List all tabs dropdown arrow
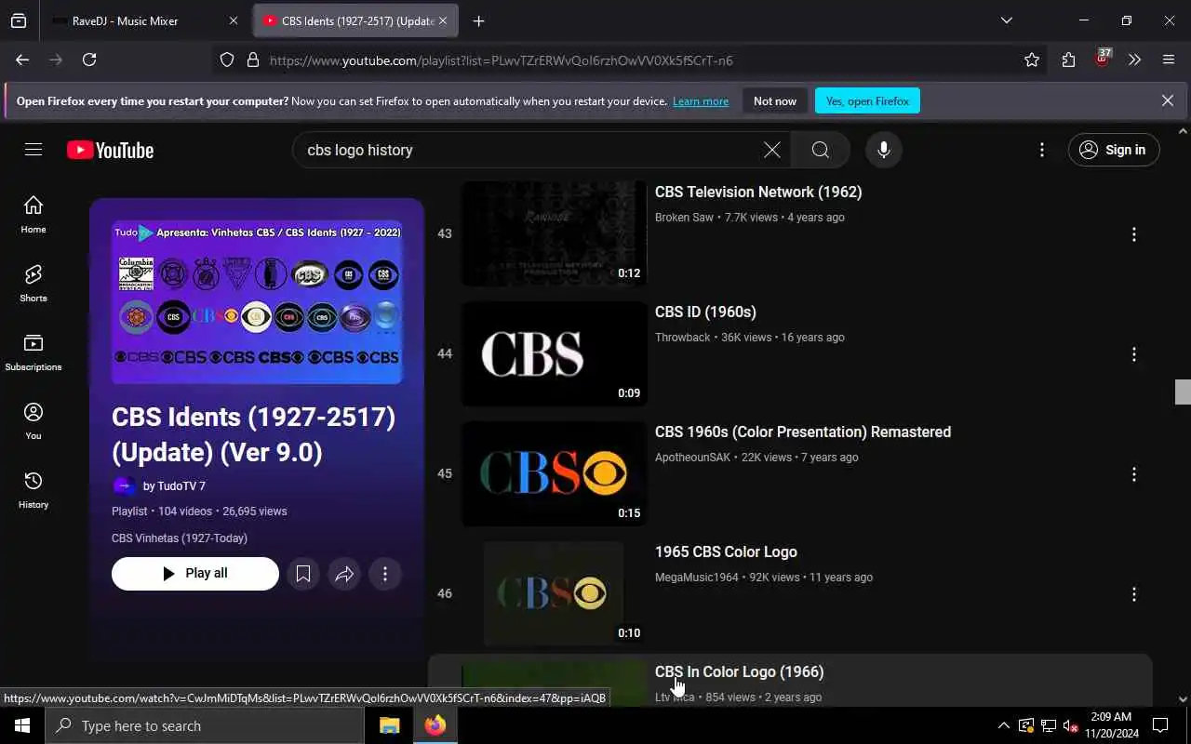This screenshot has height=744, width=1191. pos(1006,20)
